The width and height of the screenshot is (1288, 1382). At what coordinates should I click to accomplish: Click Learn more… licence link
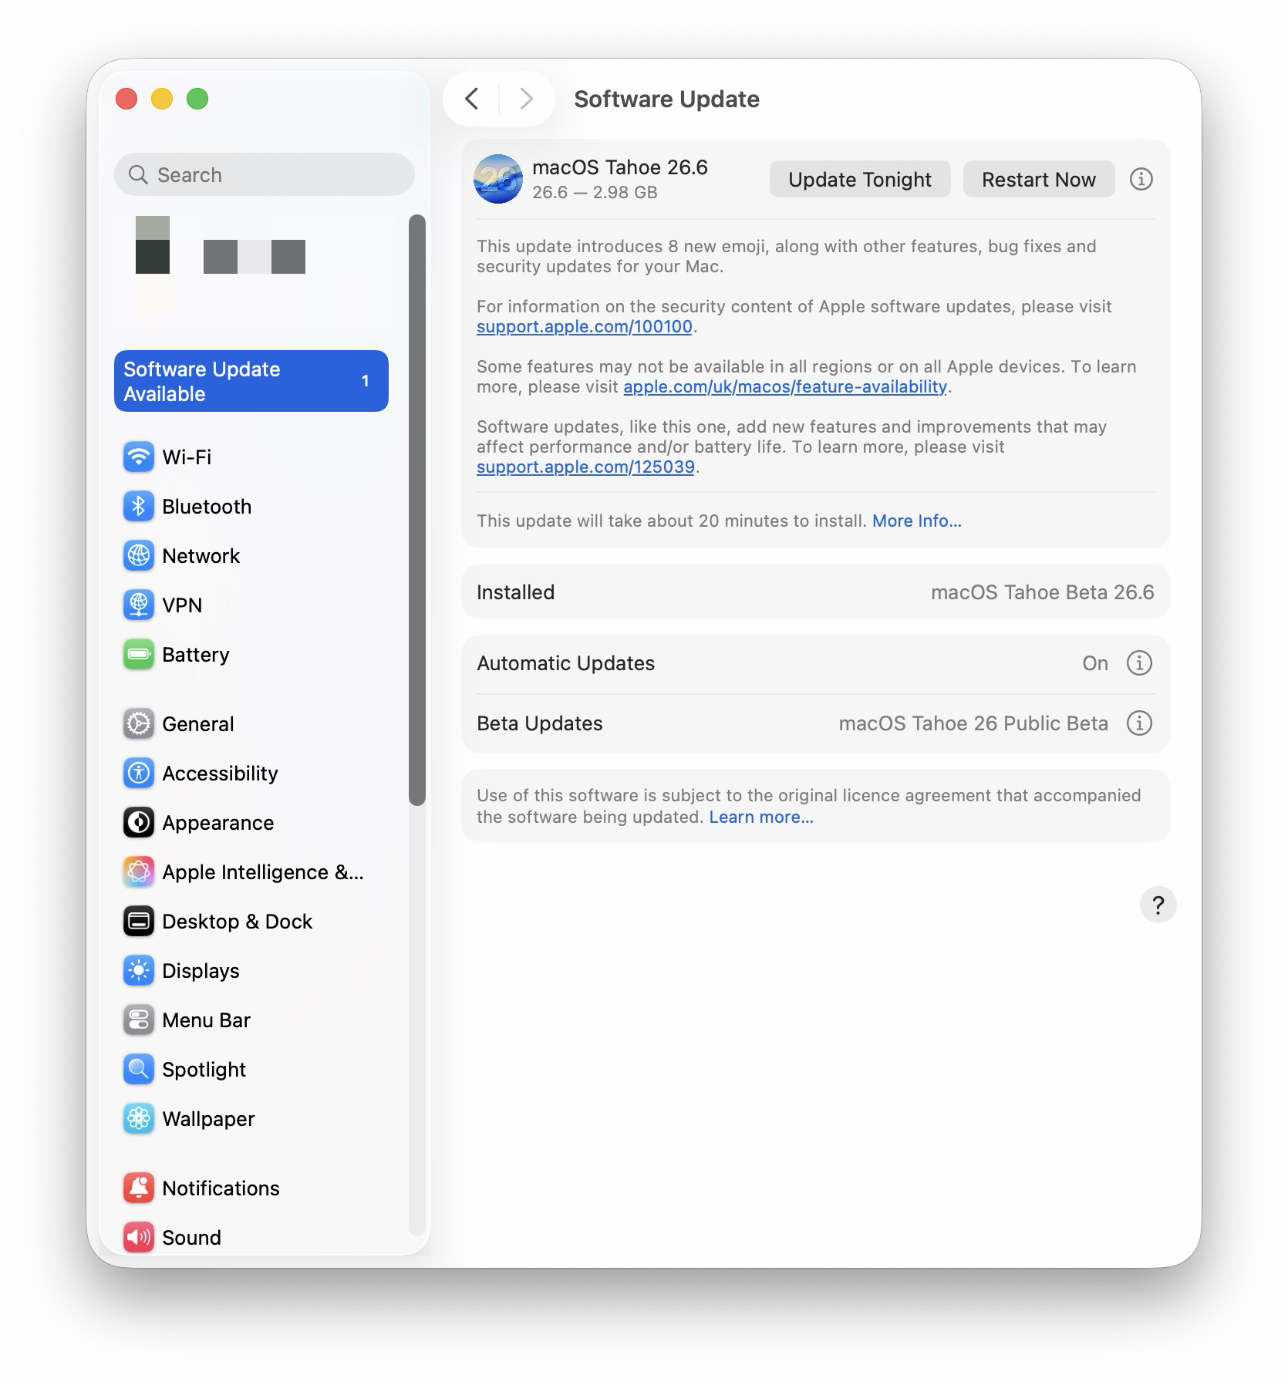point(761,817)
